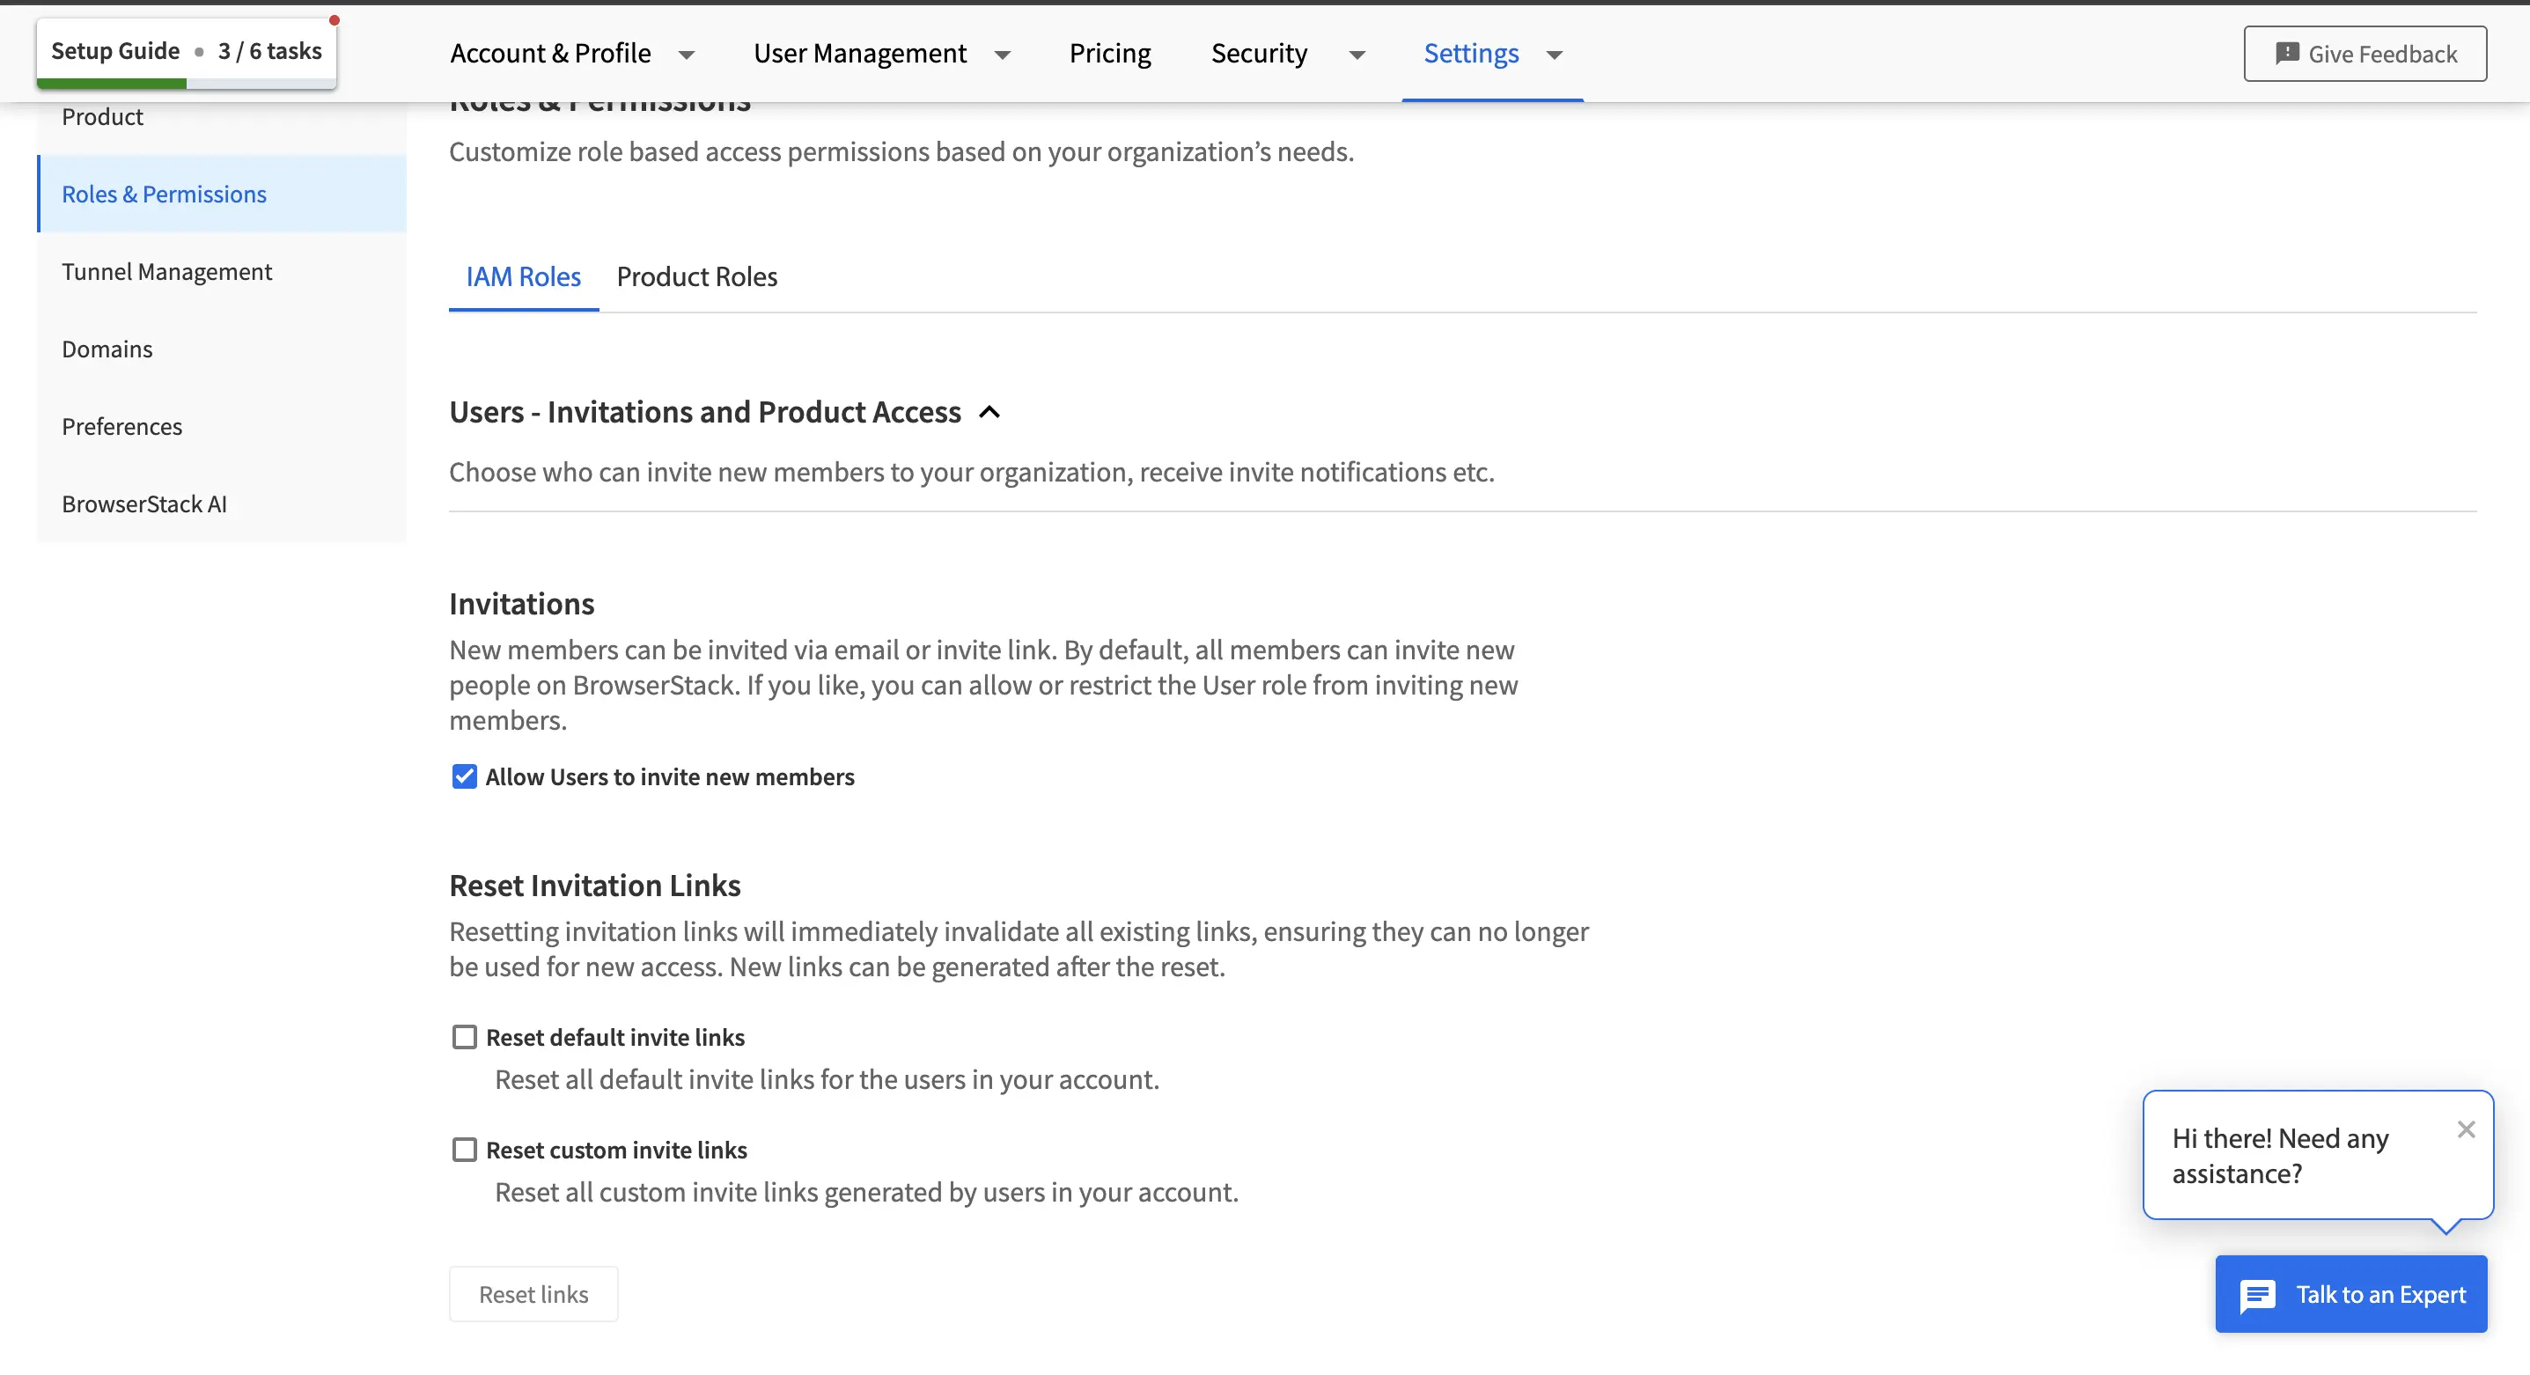Open Tunnel Management settings
This screenshot has height=1375, width=2530.
click(167, 271)
